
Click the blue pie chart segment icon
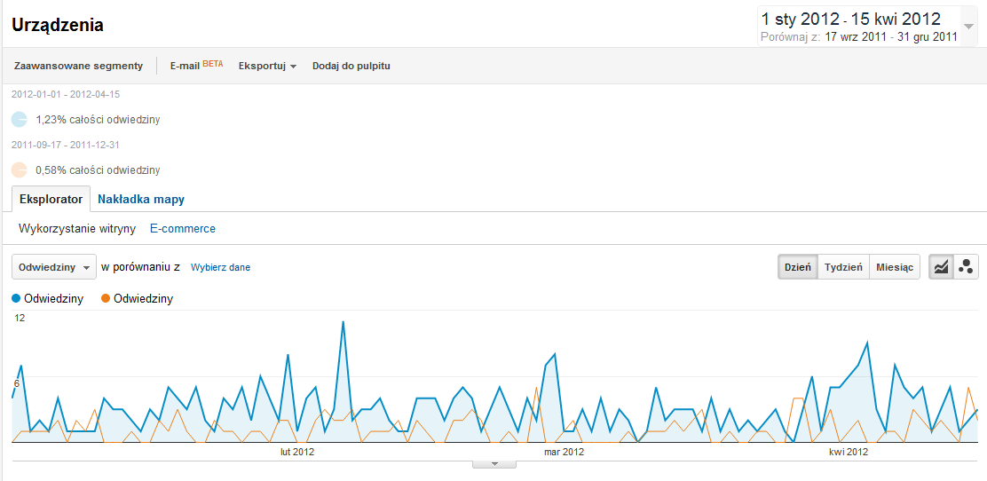20,119
